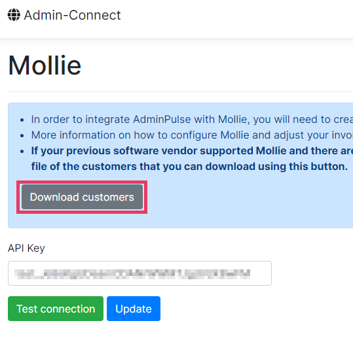The width and height of the screenshot is (353, 340).
Task: Click the bullet about configuring Mollie
Action: click(192, 135)
